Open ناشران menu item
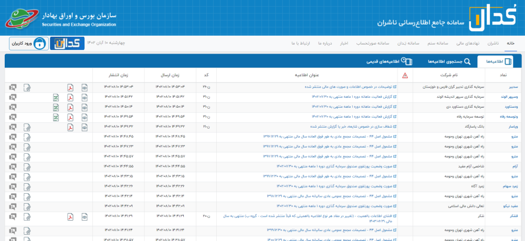Image resolution: width=525 pixels, height=241 pixels. [x=493, y=44]
